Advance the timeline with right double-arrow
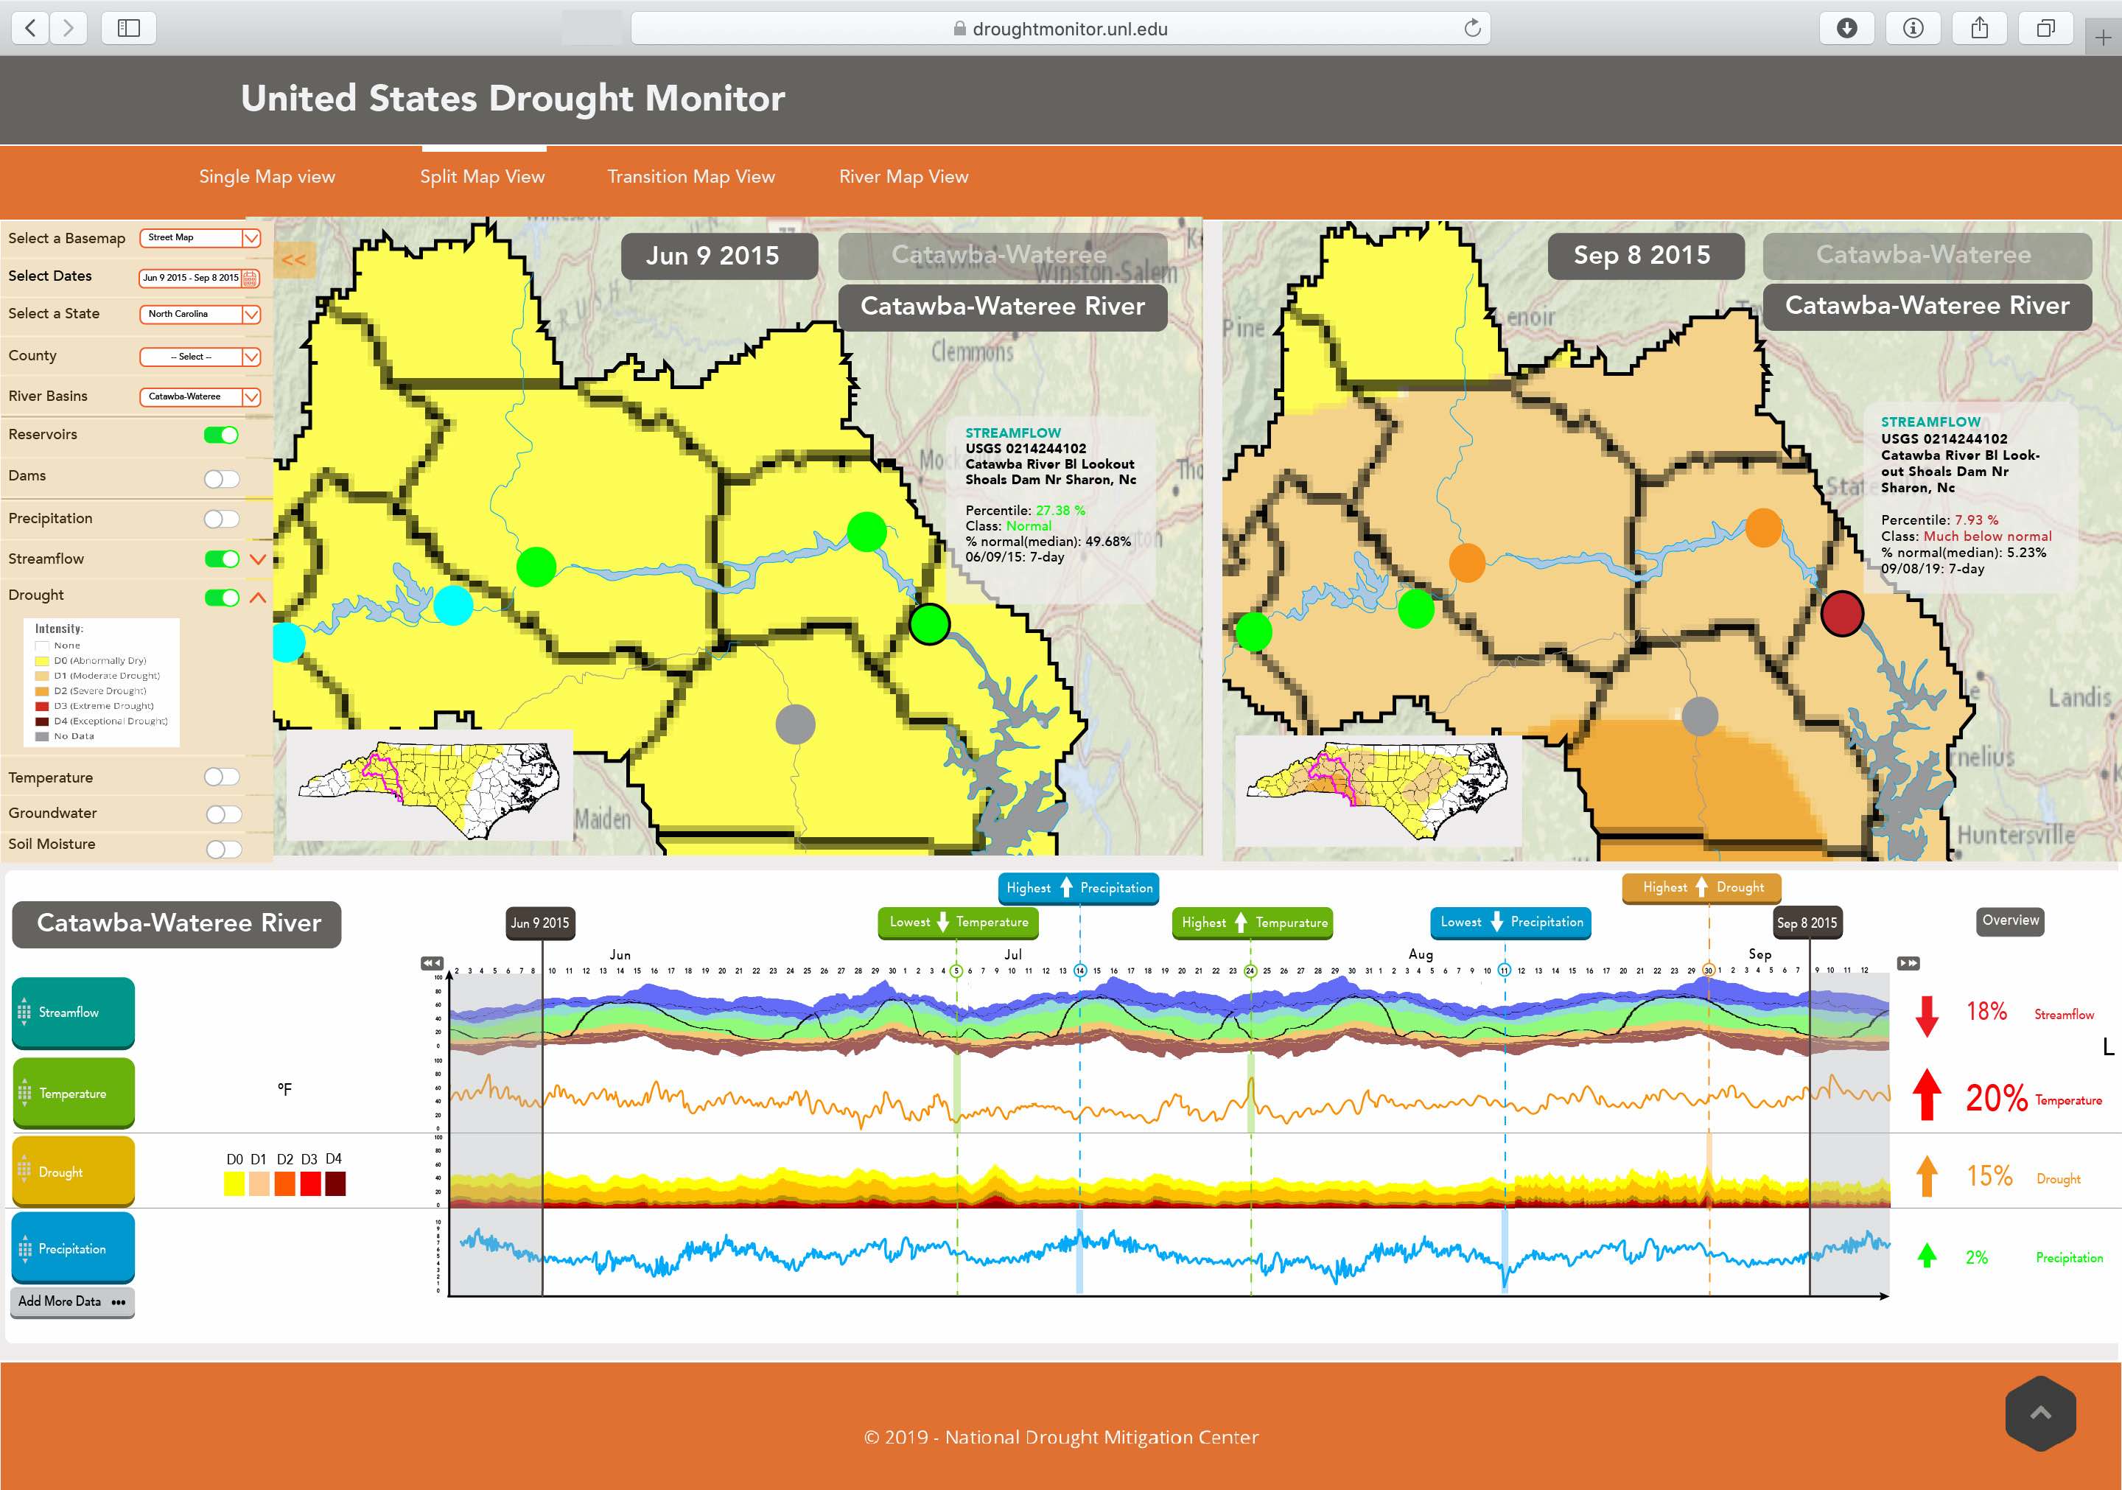Screen dimensions: 2122x1490 coord(1908,963)
